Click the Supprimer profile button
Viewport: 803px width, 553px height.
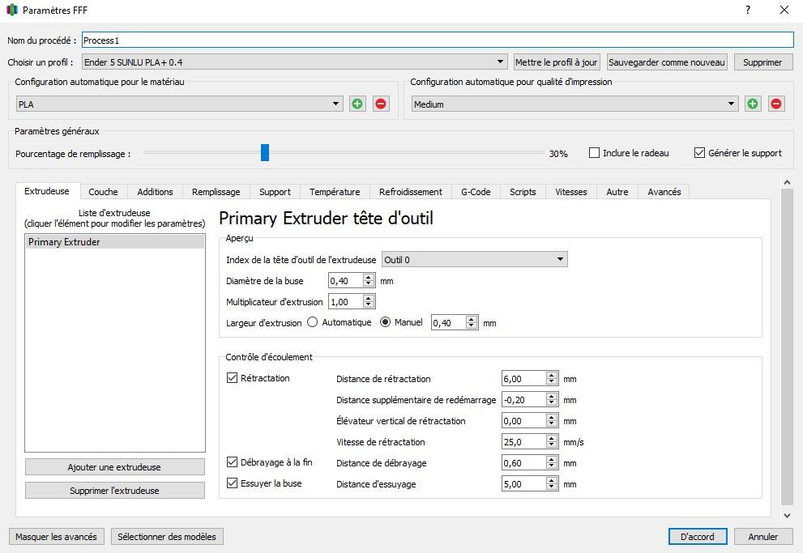pyautogui.click(x=762, y=62)
